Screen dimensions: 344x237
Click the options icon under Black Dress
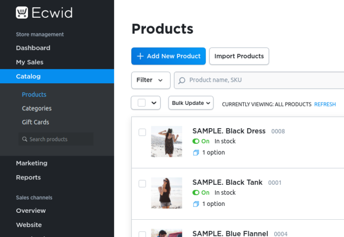point(196,153)
